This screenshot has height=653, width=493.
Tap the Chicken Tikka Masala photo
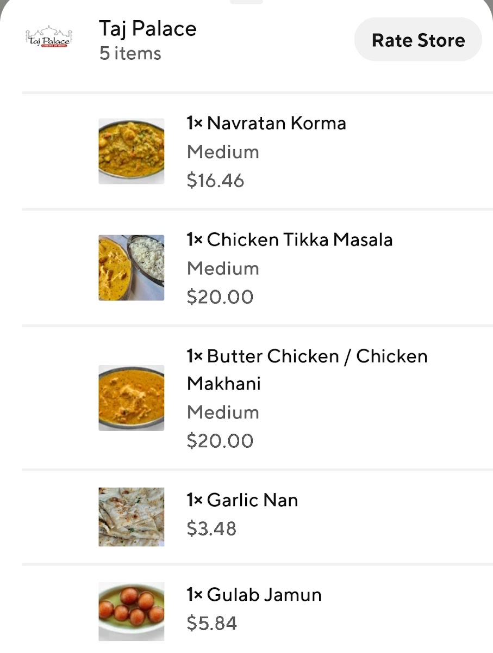point(131,267)
